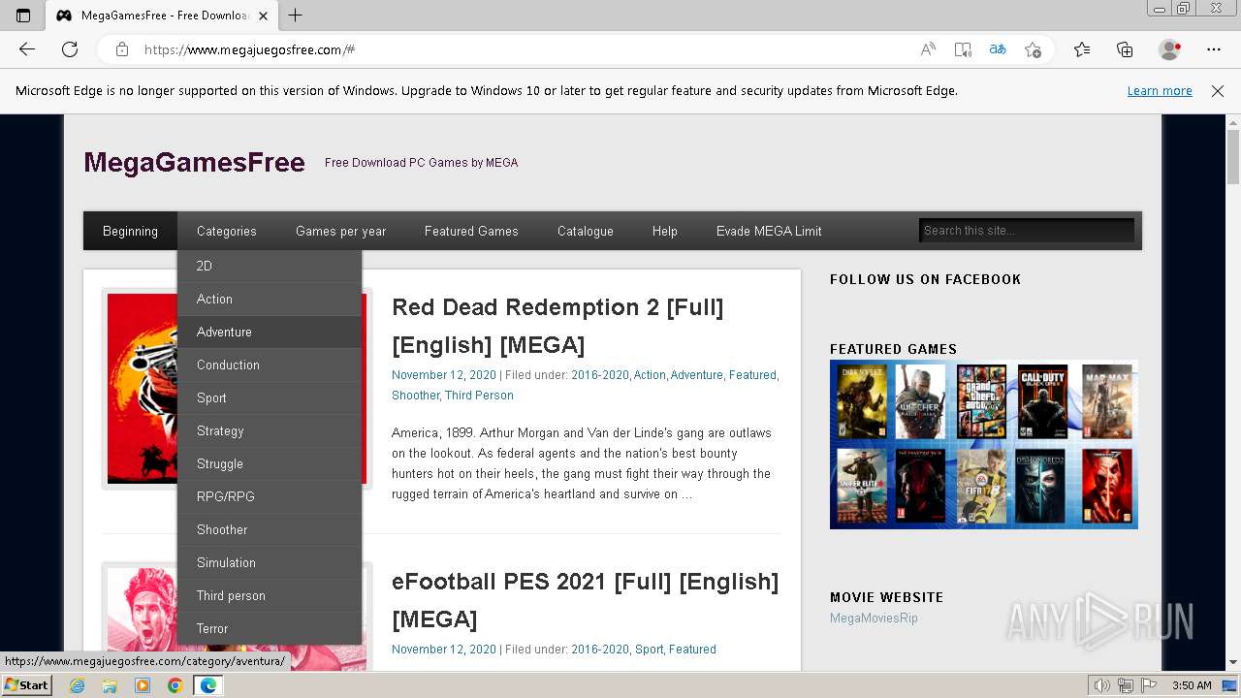Select the Struggle category
This screenshot has width=1241, height=698.
270,463
